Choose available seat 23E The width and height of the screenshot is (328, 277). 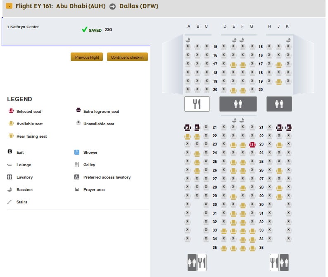tap(233, 145)
